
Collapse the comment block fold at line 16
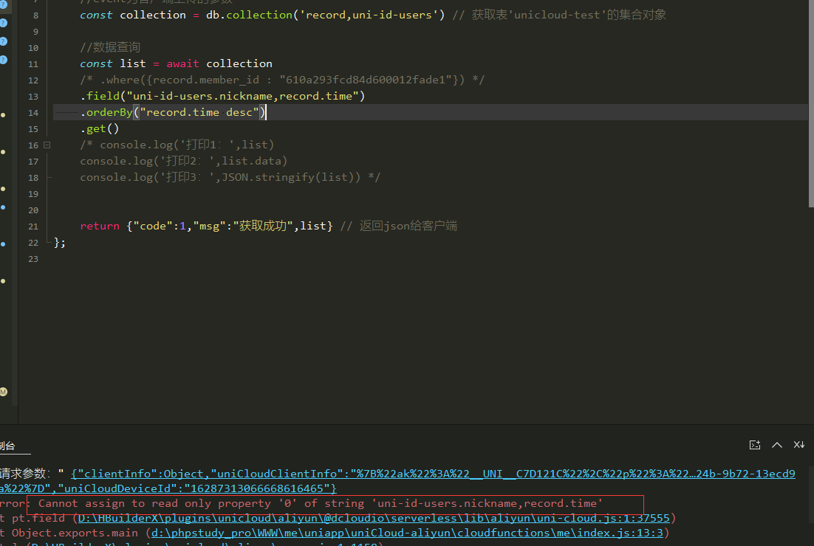point(47,145)
